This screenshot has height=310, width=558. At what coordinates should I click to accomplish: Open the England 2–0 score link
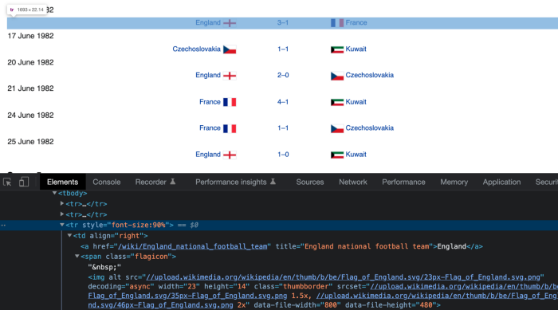coord(283,75)
